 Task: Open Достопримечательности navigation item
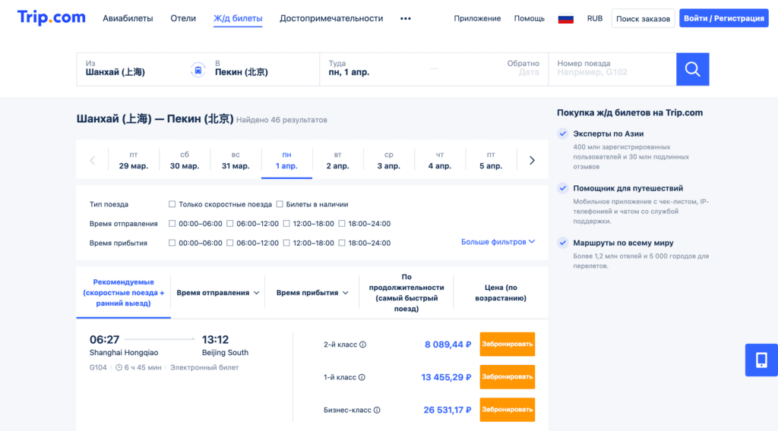(331, 18)
